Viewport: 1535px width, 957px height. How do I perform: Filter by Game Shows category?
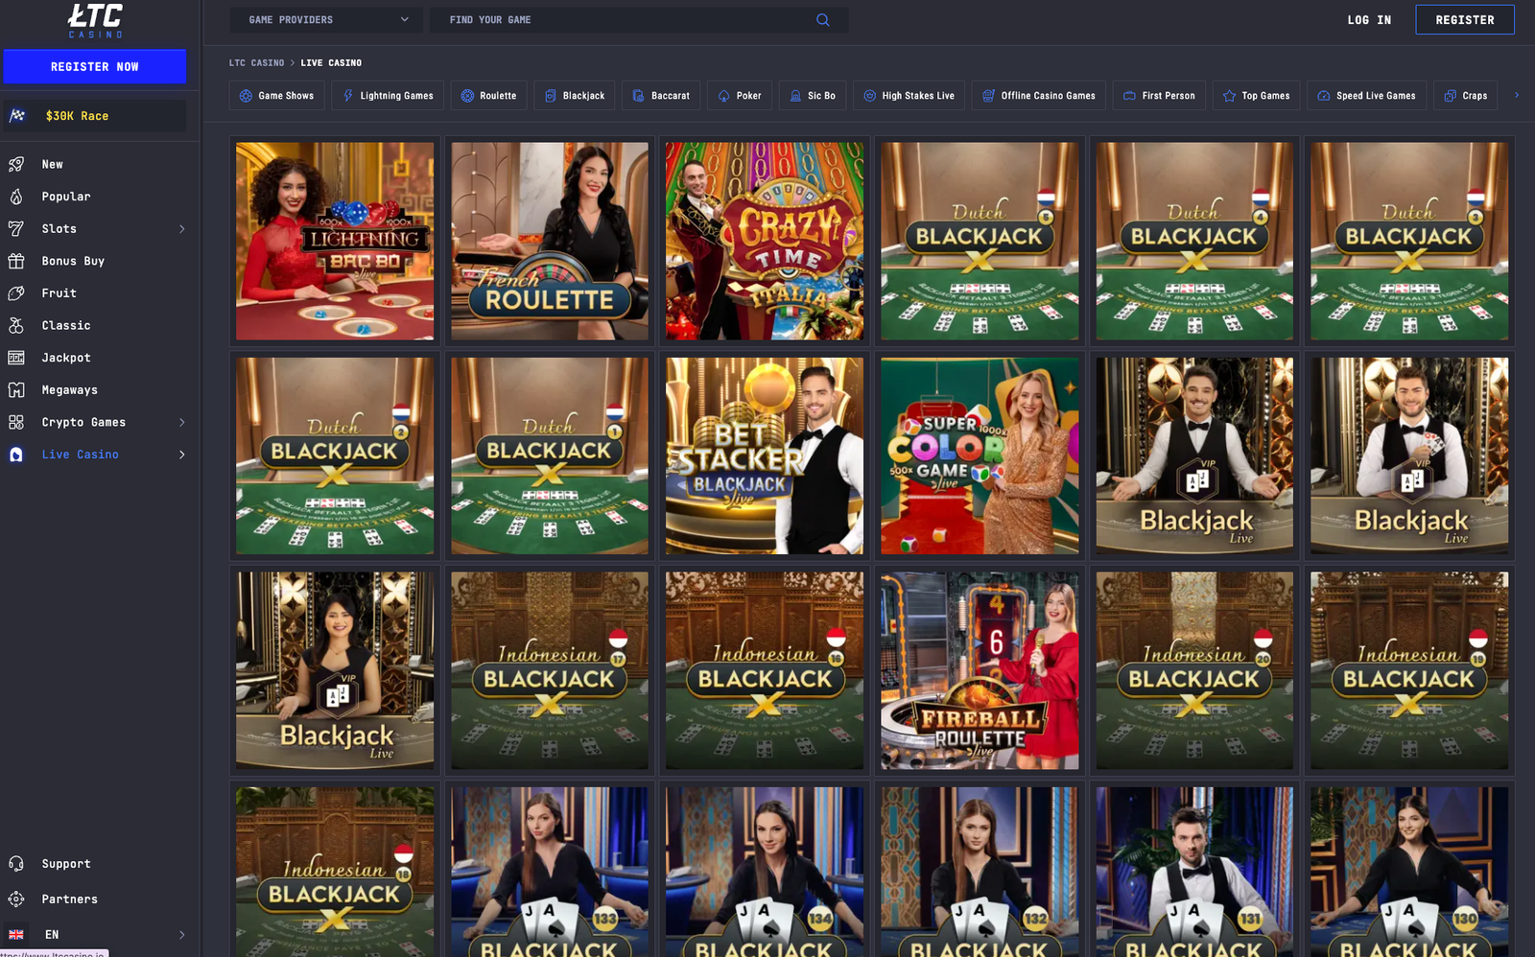(x=276, y=96)
